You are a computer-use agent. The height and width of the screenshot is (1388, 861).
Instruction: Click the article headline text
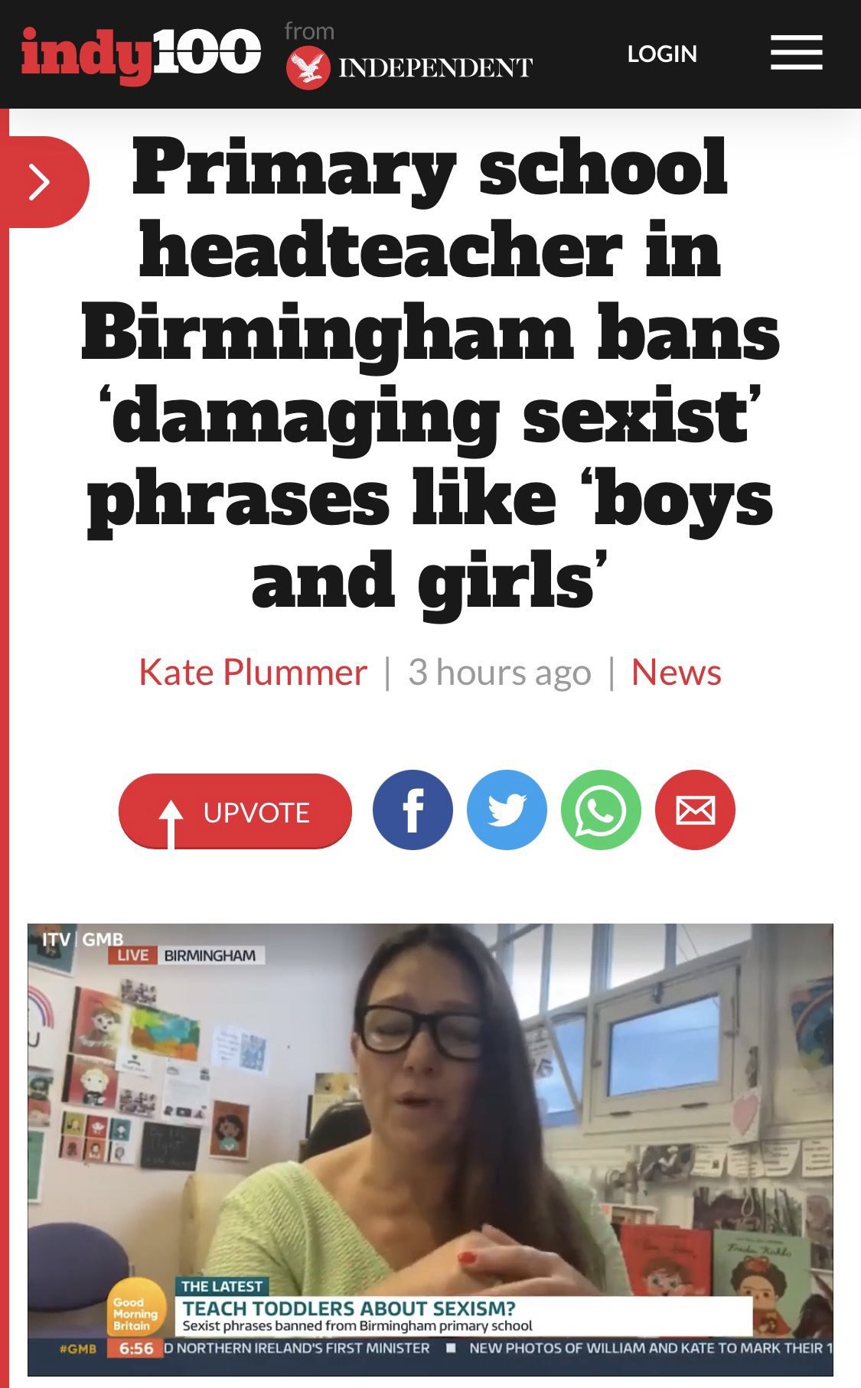click(430, 373)
